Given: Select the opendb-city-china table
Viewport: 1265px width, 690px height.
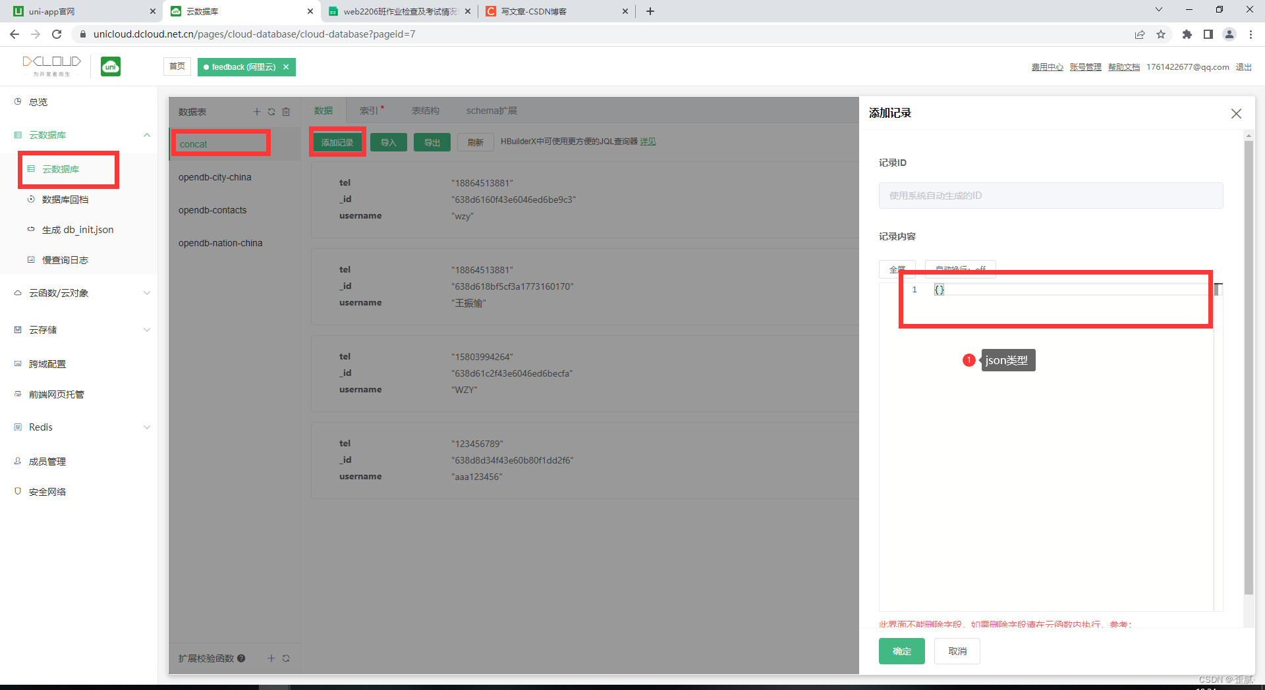Looking at the screenshot, I should (235, 177).
